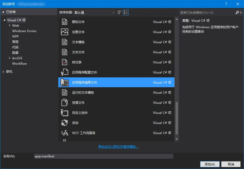
Task: Click the 应用程序清单文件 template name
Action: [85, 83]
